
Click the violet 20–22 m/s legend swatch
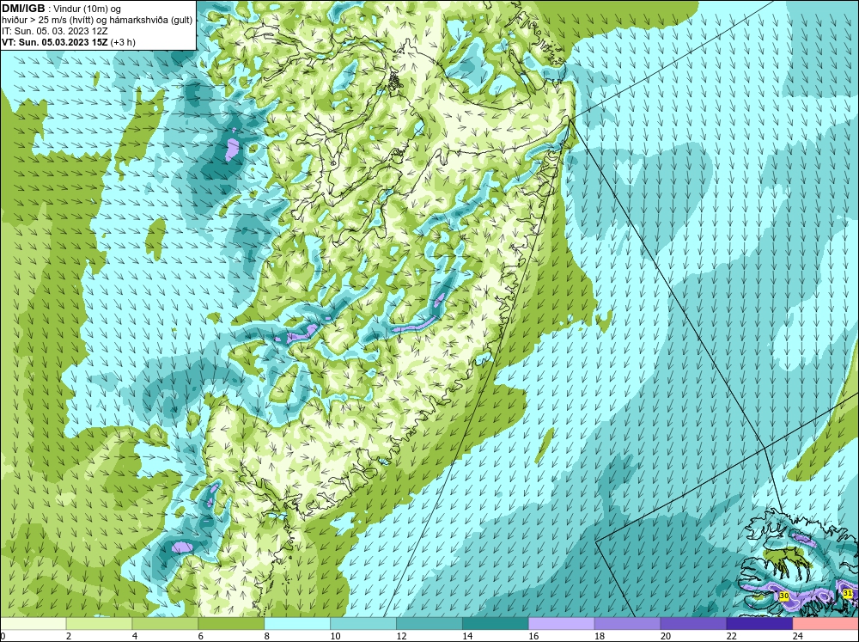tap(693, 624)
